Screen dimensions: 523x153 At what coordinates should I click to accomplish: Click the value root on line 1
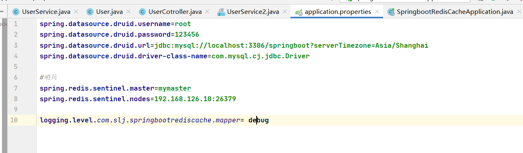pyautogui.click(x=183, y=24)
